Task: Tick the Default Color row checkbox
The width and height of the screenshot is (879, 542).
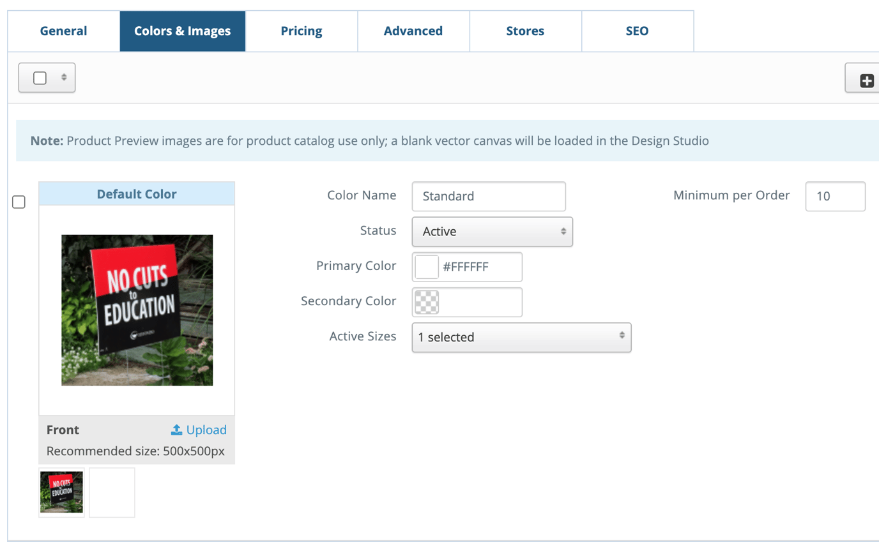Action: click(19, 202)
